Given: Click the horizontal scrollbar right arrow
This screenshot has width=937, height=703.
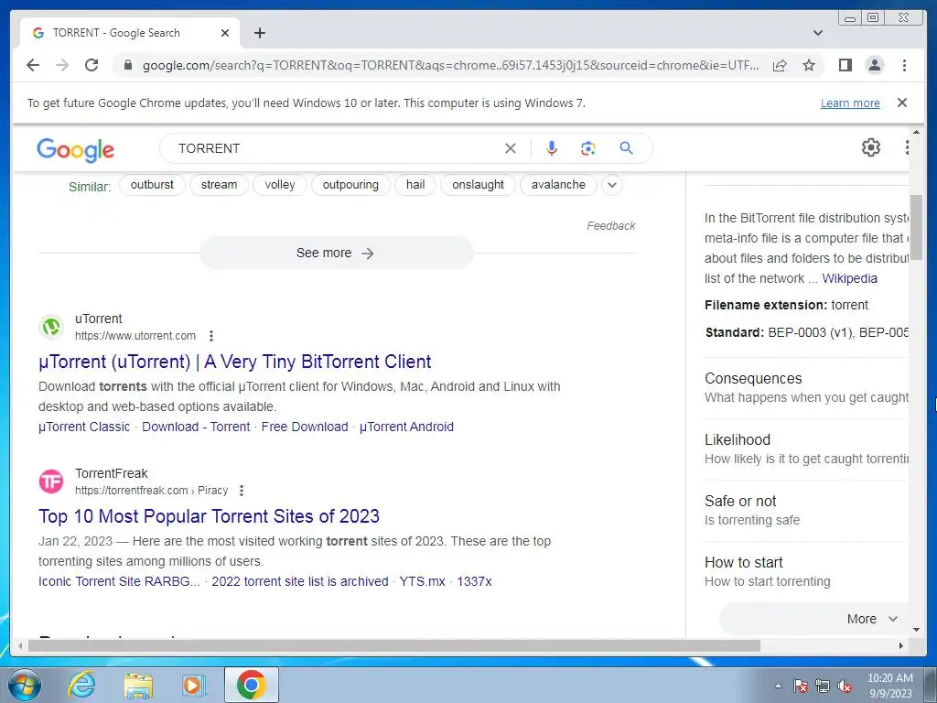Looking at the screenshot, I should [901, 645].
